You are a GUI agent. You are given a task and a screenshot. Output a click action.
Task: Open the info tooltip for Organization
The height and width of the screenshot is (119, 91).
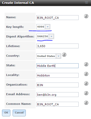click(86, 84)
